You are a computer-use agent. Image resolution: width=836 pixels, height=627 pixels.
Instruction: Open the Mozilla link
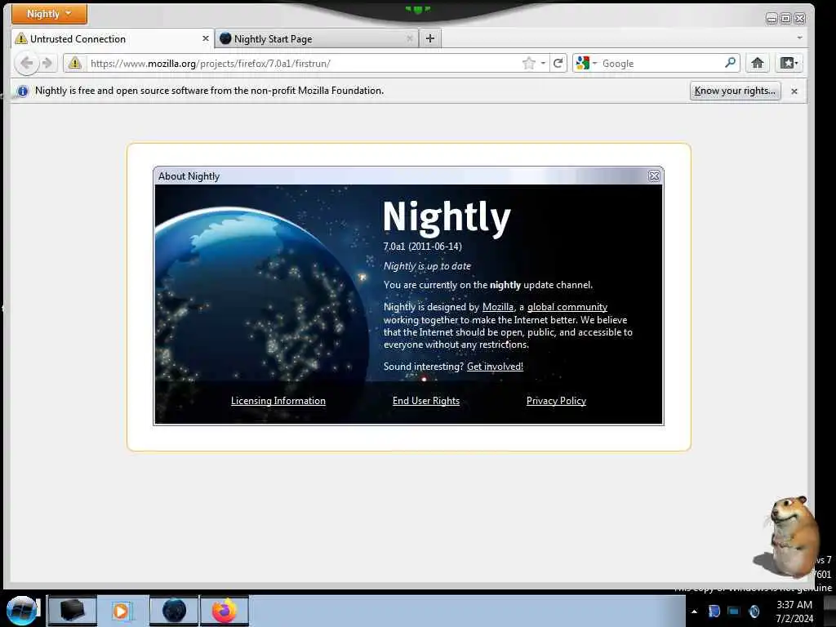pyautogui.click(x=497, y=307)
